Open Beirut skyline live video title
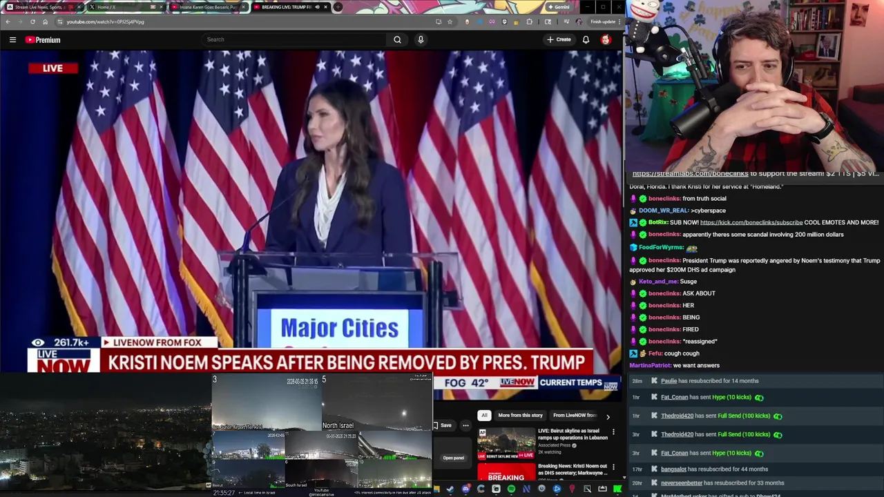884x497 pixels. pos(573,434)
